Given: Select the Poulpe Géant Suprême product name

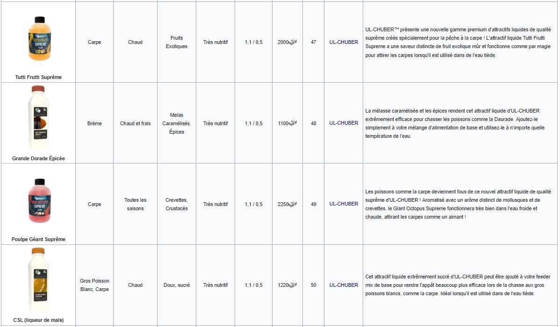Looking at the screenshot, I should (x=39, y=239).
